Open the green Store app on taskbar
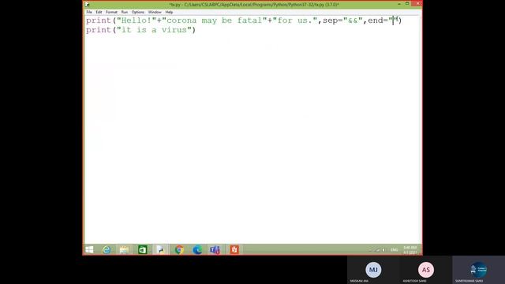Image resolution: width=505 pixels, height=284 pixels. (x=142, y=249)
